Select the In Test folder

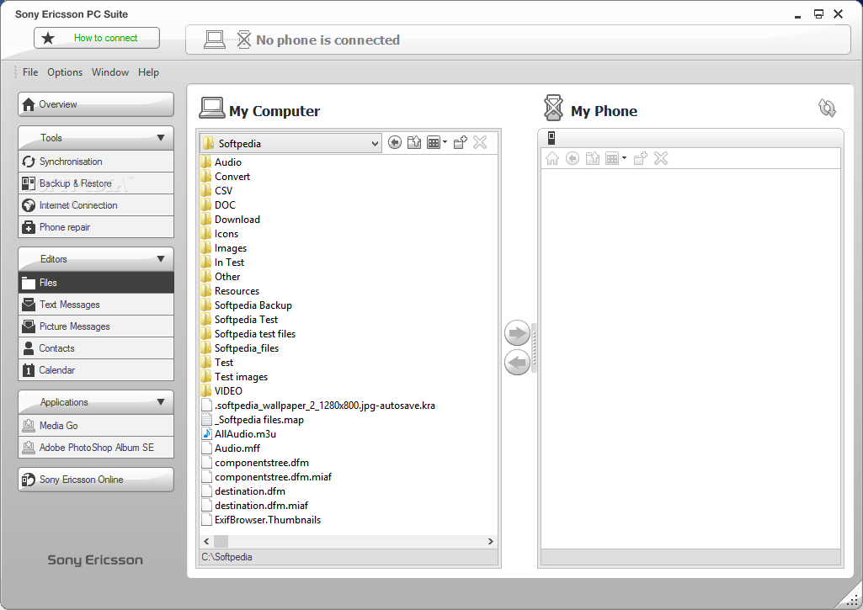click(x=223, y=263)
